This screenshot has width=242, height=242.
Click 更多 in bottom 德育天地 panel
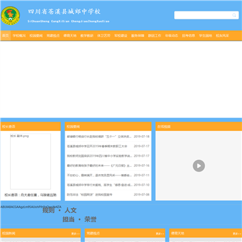237,233
